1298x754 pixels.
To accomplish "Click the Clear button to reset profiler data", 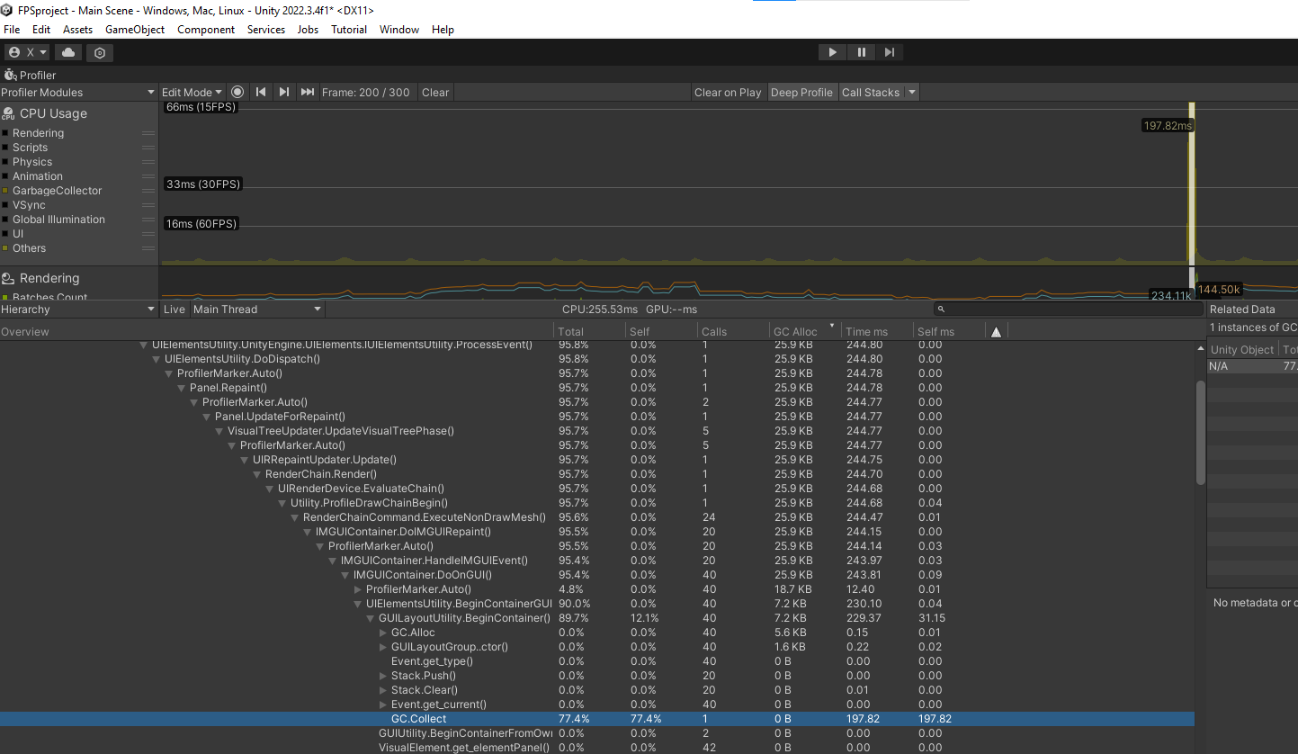I will (435, 92).
